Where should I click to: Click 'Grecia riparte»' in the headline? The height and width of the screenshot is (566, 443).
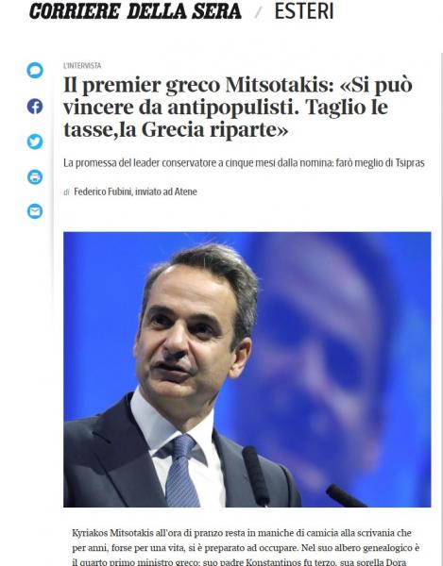tap(214, 129)
